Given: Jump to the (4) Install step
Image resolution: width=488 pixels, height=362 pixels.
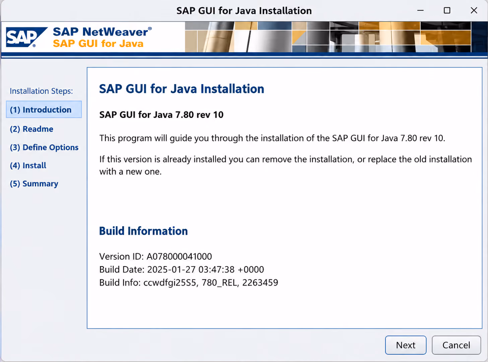Looking at the screenshot, I should click(x=28, y=166).
